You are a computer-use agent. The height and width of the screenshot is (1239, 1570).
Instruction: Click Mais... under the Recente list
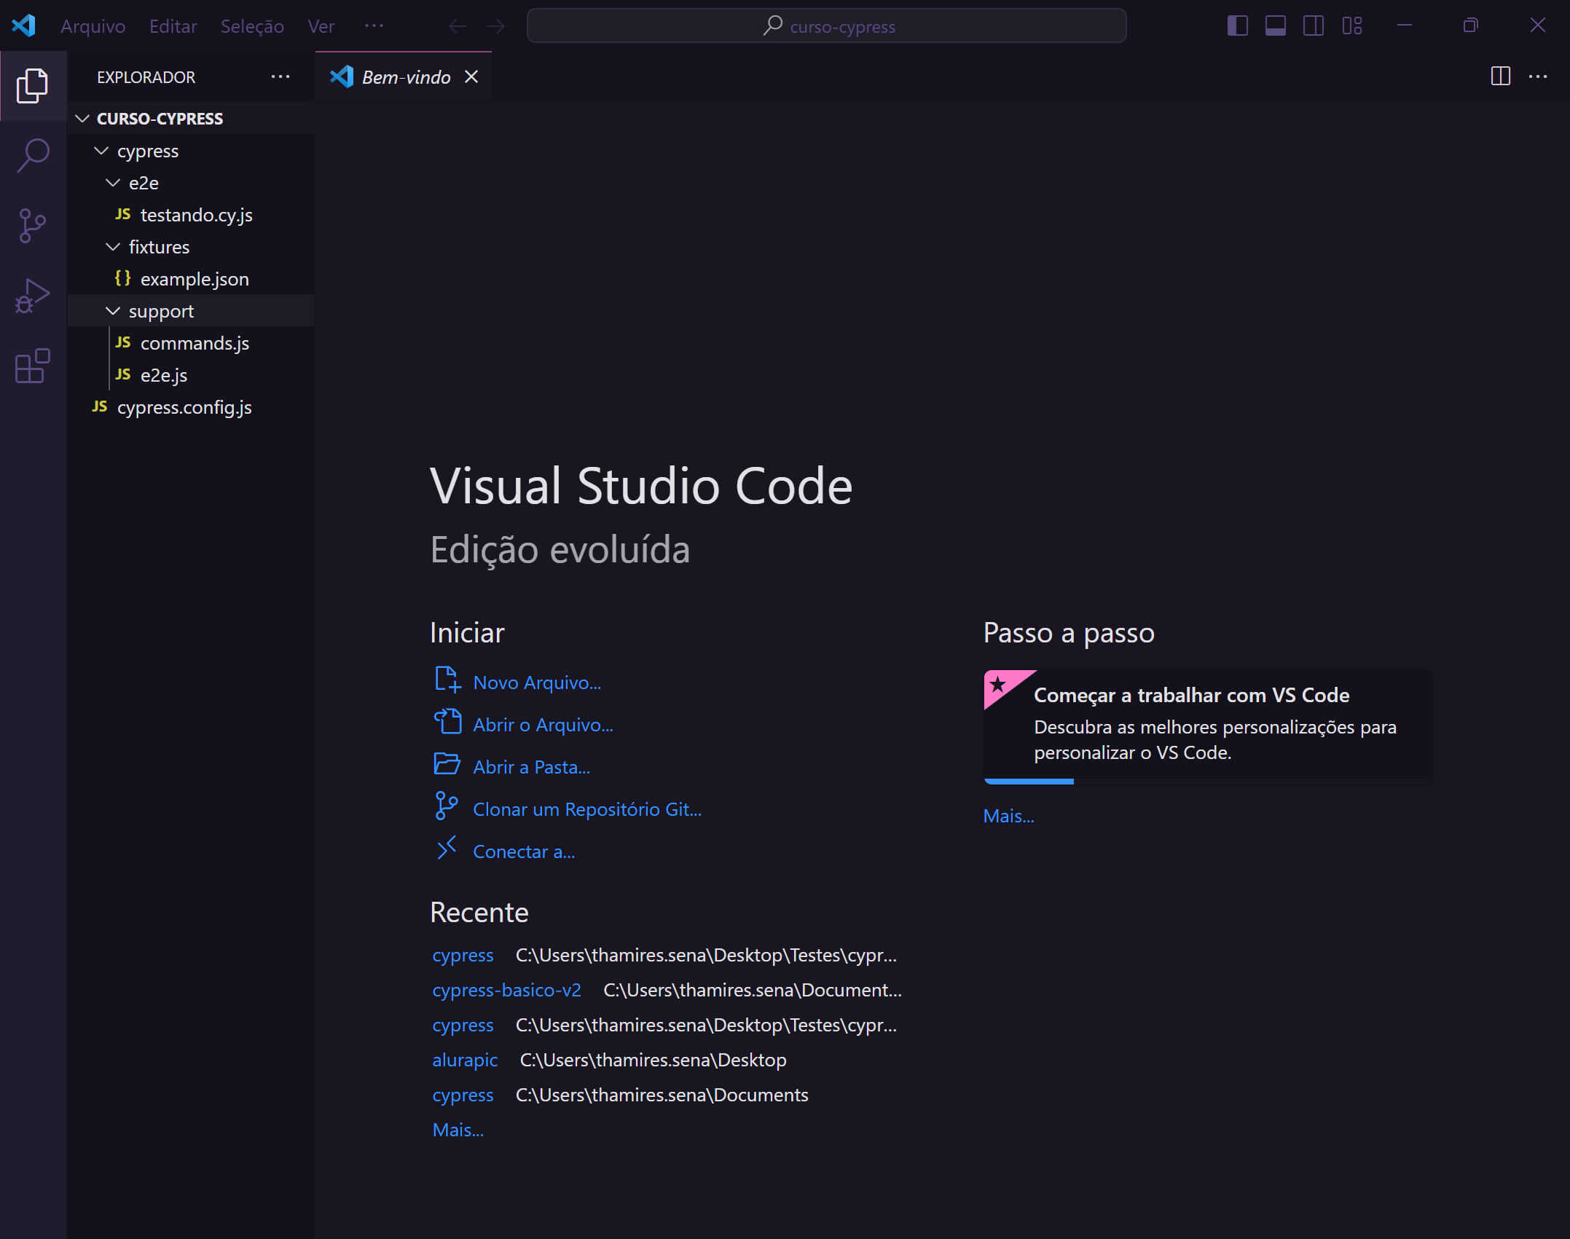coord(458,1130)
